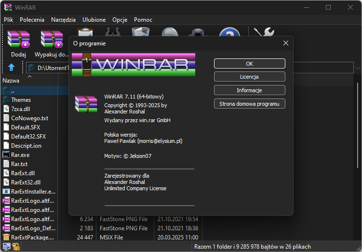
Task: Select Default32.SFX in file list
Action: [x=28, y=137]
